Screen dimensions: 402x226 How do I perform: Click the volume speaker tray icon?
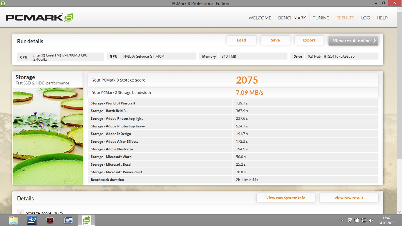[371, 220]
